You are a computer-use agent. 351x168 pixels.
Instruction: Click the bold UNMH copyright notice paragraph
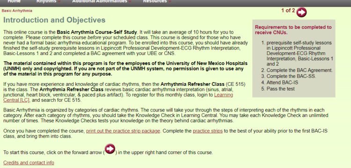point(125,69)
